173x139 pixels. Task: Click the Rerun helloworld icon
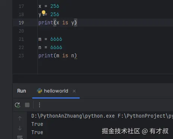(x=18, y=105)
